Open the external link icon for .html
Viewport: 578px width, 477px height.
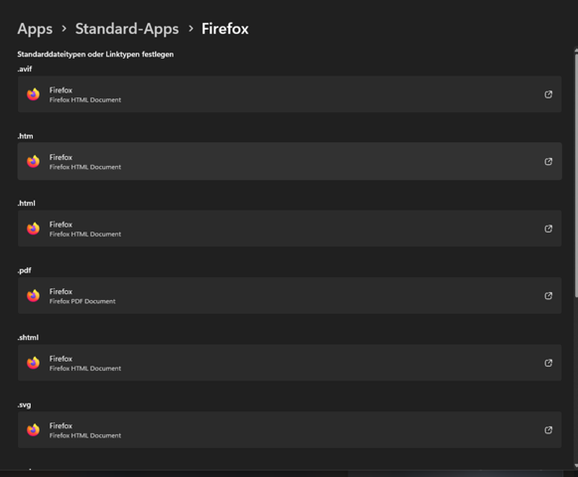(548, 229)
